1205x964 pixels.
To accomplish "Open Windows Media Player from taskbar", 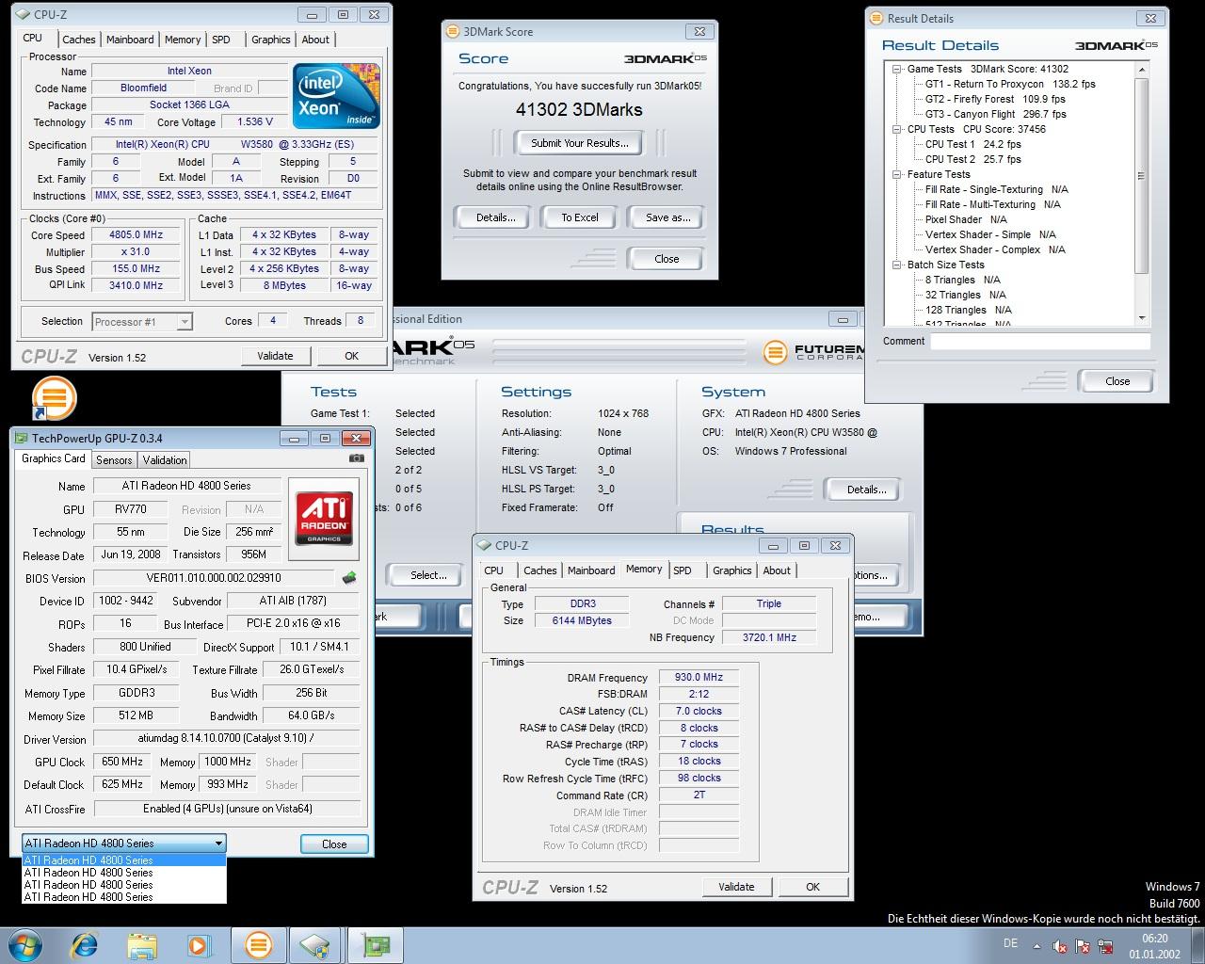I will tap(199, 945).
